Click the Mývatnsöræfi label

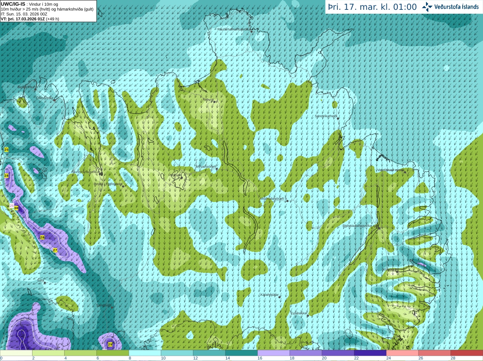click(x=206, y=167)
